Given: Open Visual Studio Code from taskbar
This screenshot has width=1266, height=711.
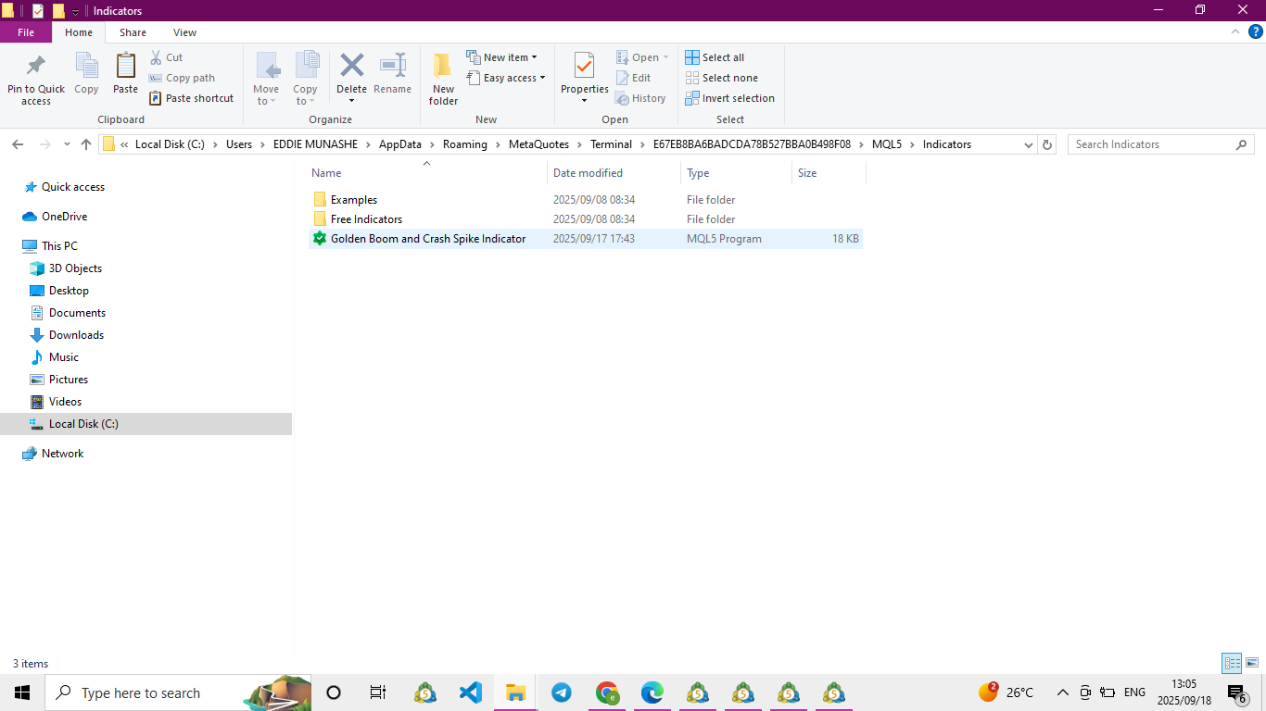Looking at the screenshot, I should pos(471,692).
